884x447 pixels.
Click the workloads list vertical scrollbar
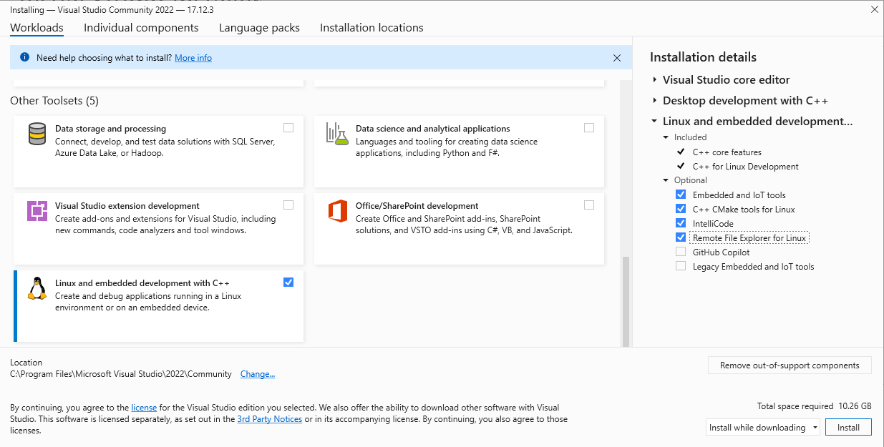pos(626,300)
